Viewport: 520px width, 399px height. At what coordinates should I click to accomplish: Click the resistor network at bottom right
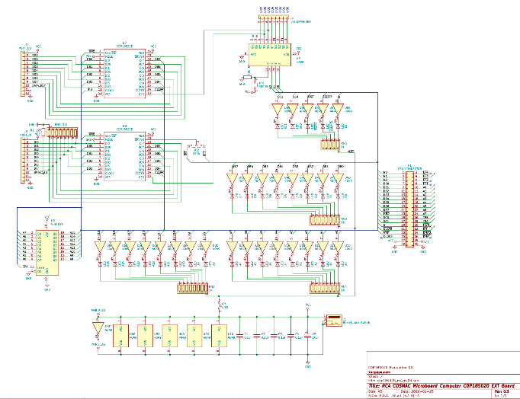tap(326, 288)
